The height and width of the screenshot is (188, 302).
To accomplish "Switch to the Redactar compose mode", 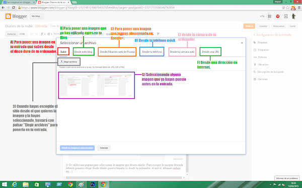I will click(x=12, y=34).
